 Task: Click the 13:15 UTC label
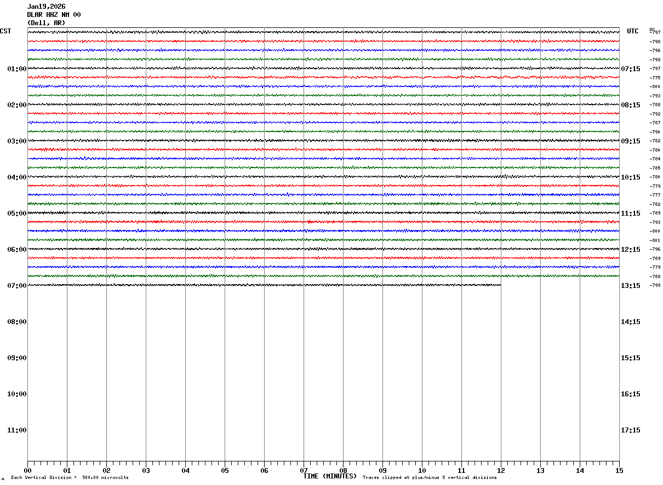630,286
